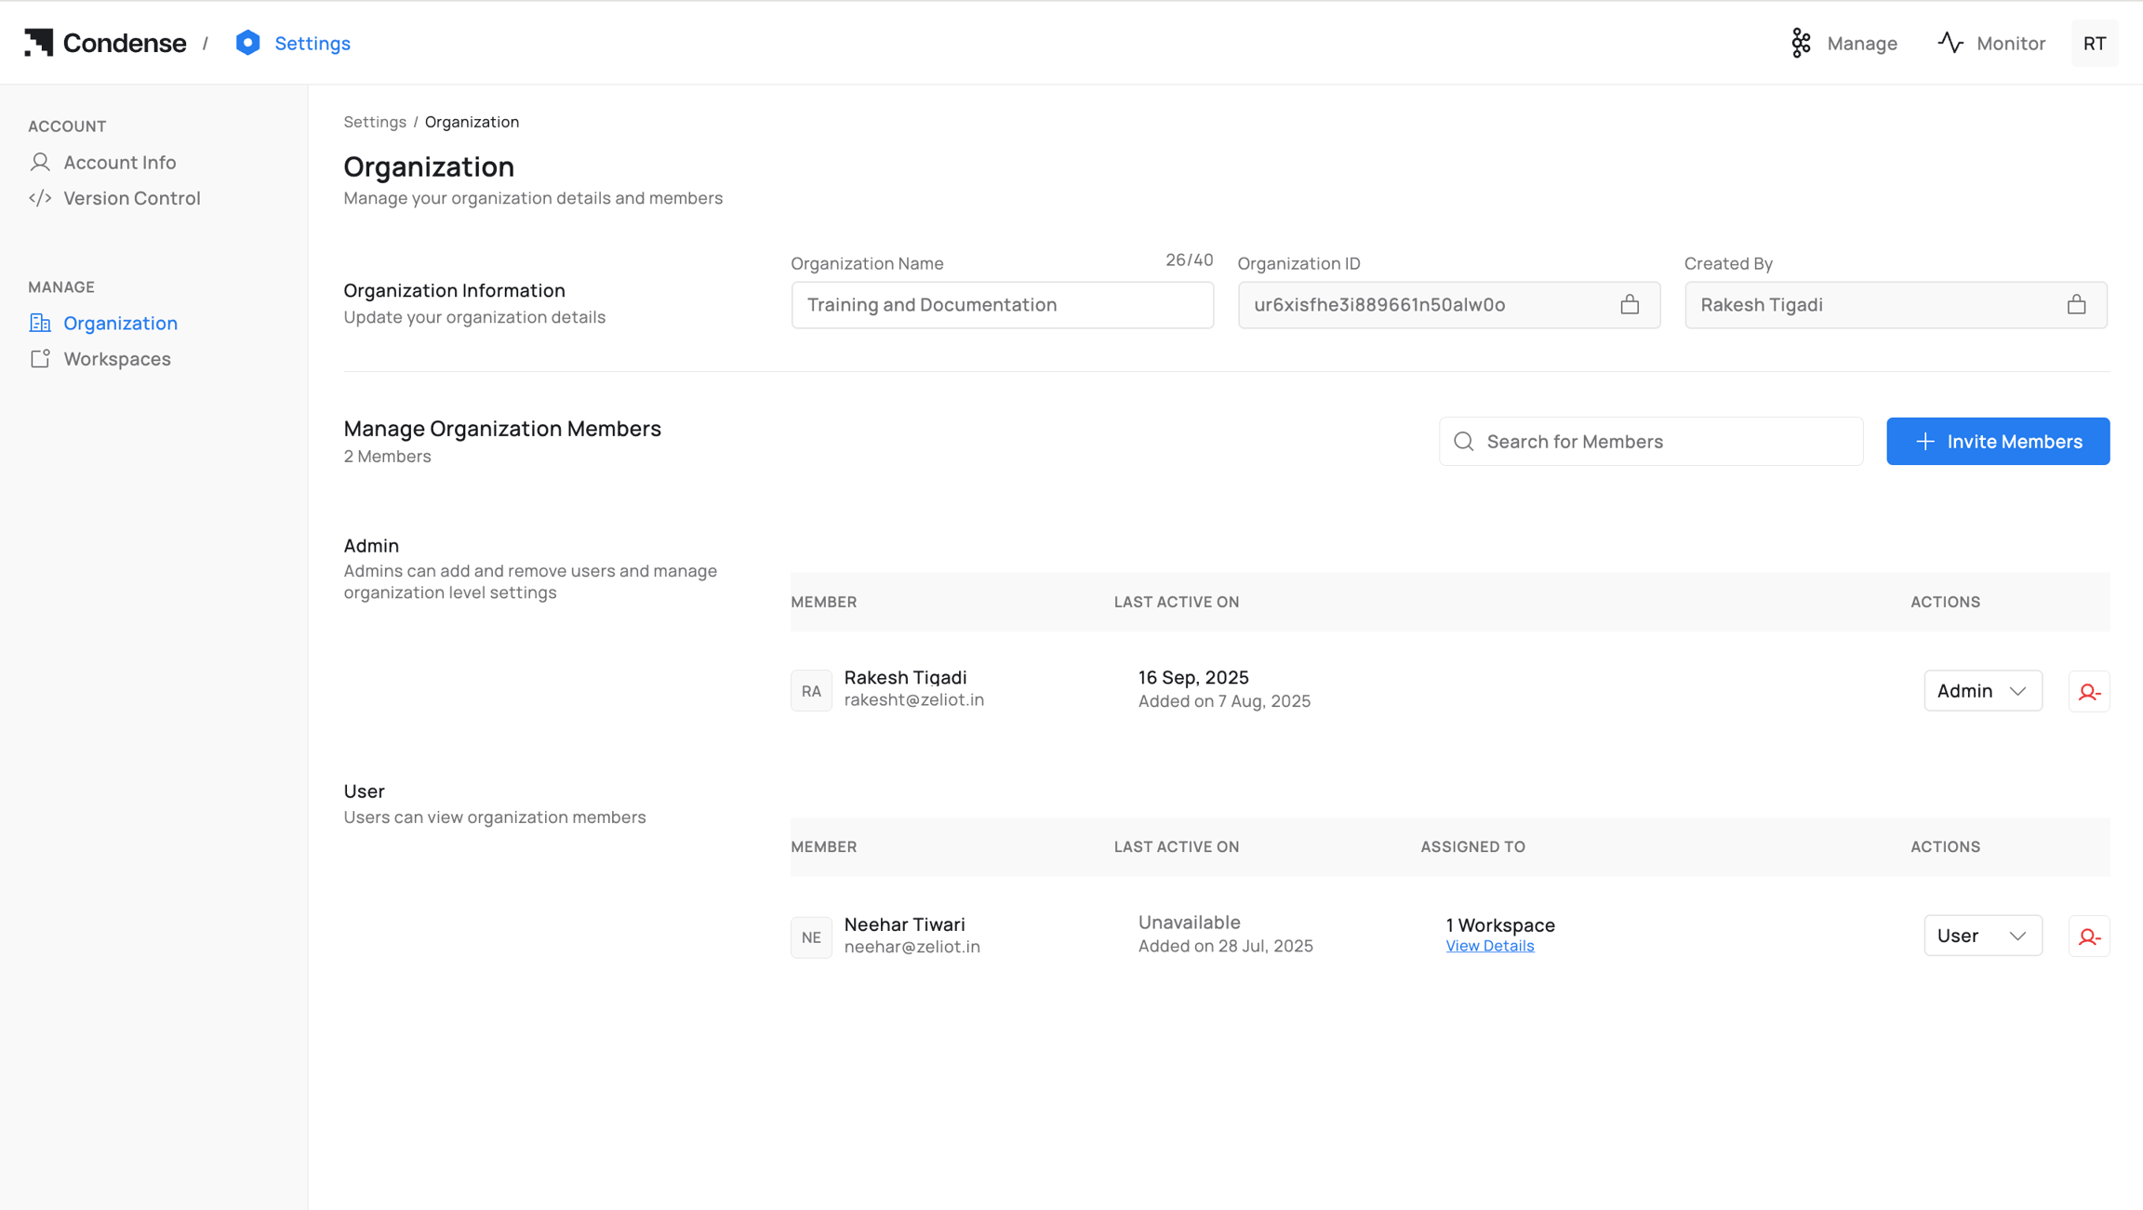Open the User role dropdown for Neehar
2143x1210 pixels.
pyautogui.click(x=1982, y=936)
